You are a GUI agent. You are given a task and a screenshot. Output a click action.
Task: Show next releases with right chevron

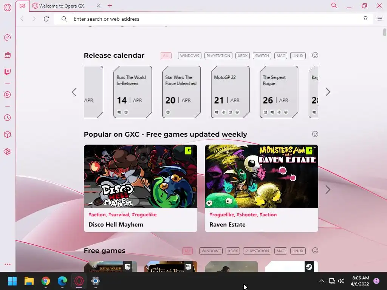(328, 92)
